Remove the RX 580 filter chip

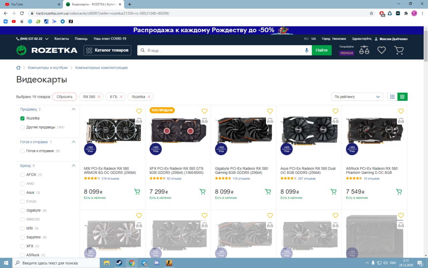(99, 97)
